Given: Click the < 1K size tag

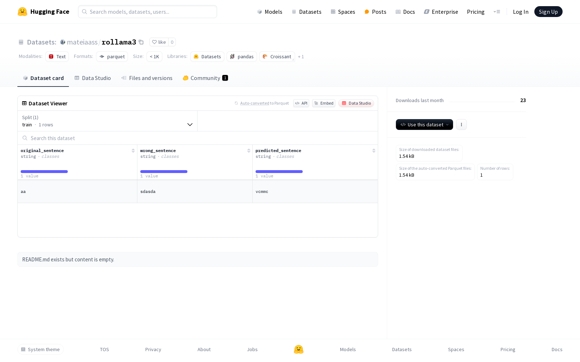Looking at the screenshot, I should (x=154, y=56).
